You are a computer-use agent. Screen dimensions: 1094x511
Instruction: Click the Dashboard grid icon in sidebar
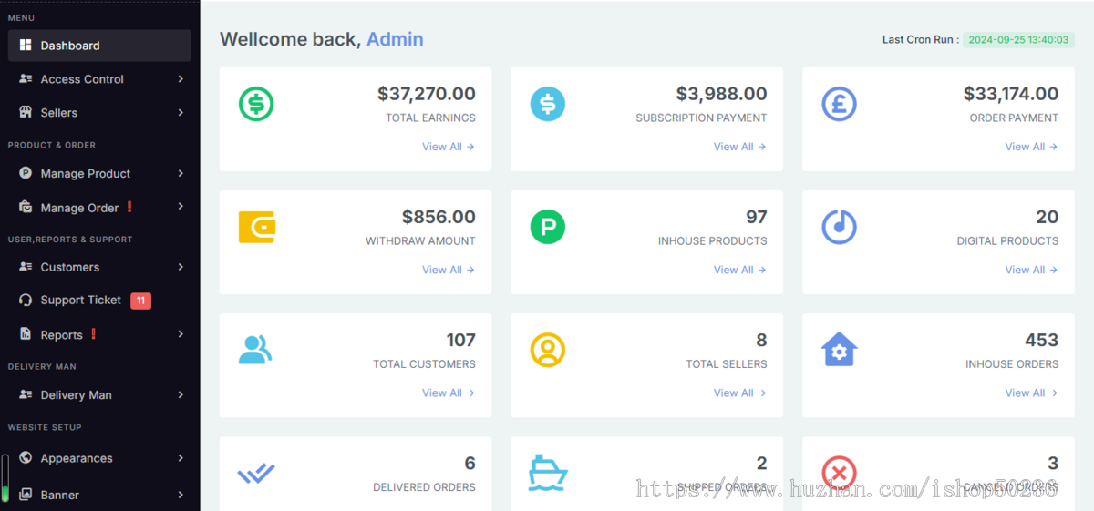[26, 45]
